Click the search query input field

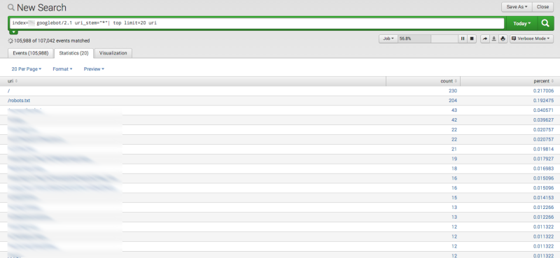[257, 23]
